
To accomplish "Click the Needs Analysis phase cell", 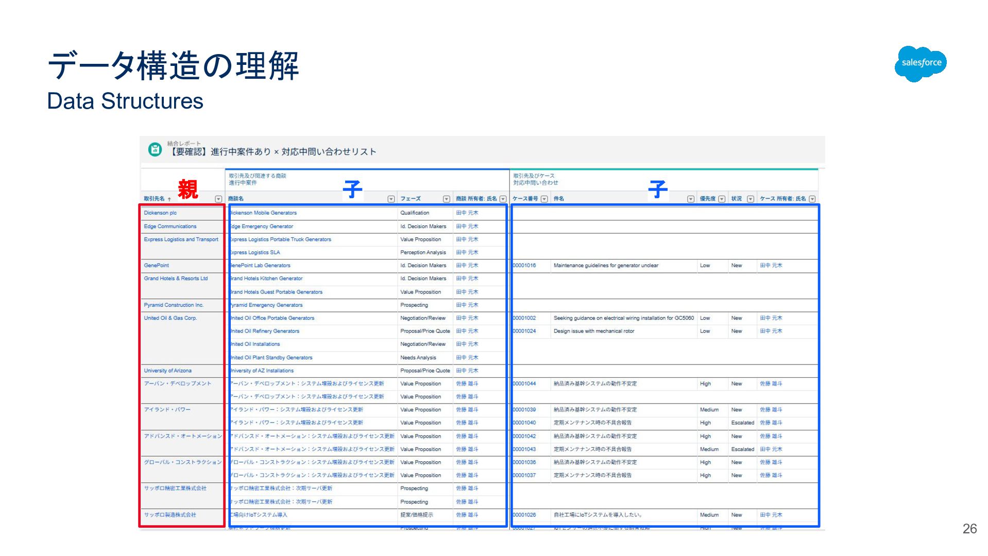I will click(x=418, y=358).
